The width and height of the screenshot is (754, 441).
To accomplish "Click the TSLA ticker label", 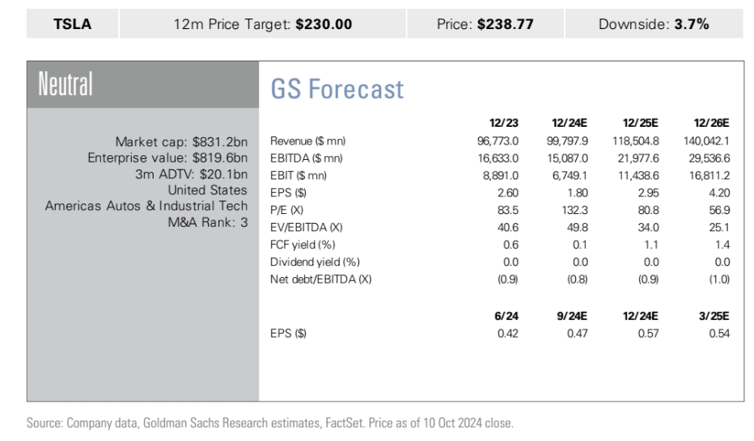I will pyautogui.click(x=72, y=24).
